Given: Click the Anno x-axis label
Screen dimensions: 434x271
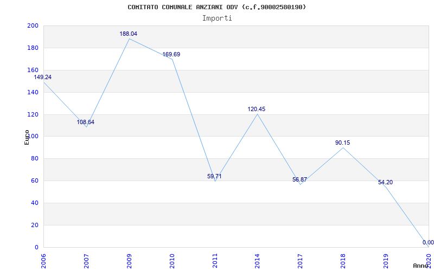Looking at the screenshot, I should pos(420,266).
